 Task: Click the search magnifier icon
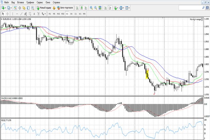pyautogui.click(x=203, y=8)
